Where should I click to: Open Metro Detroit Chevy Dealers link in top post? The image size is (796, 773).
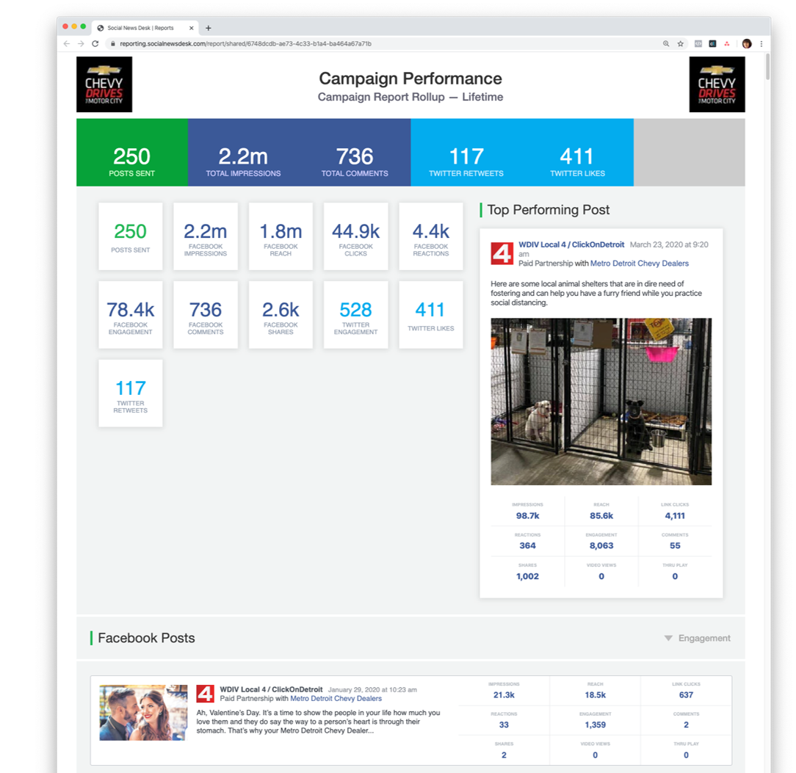639,263
